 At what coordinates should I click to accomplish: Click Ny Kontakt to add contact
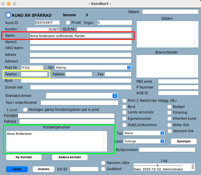24,157
